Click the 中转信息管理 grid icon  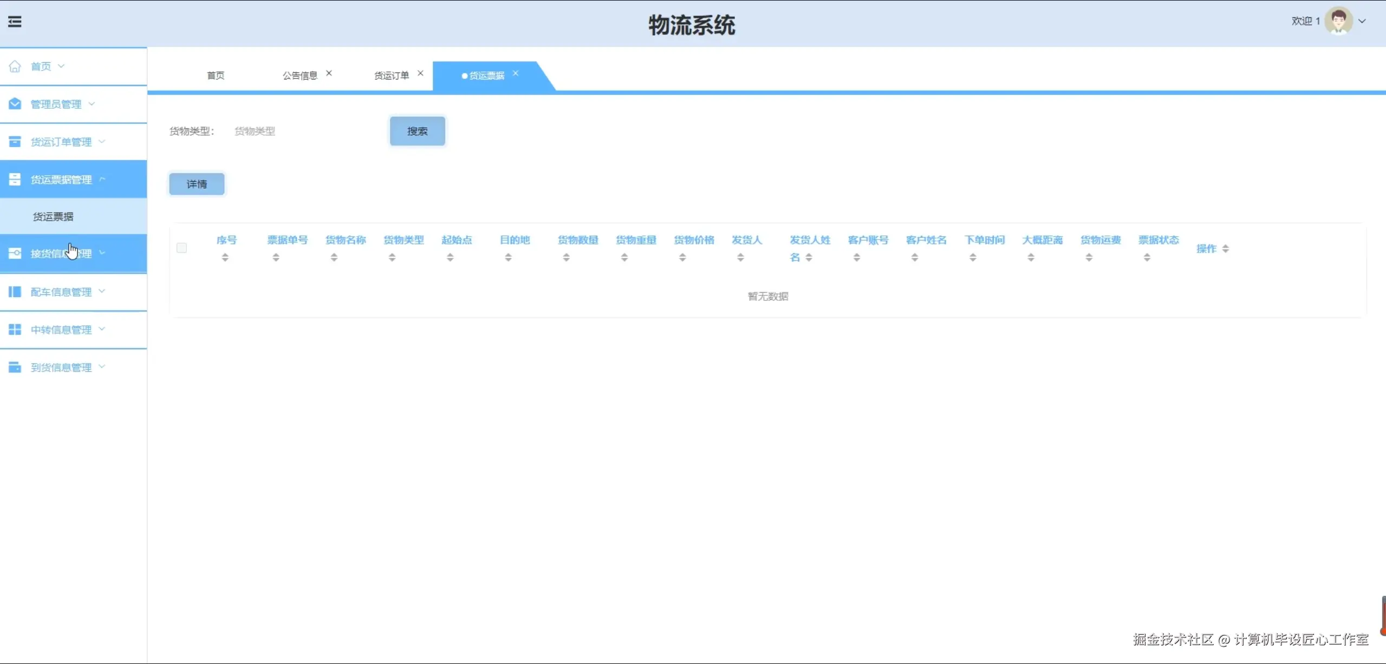pyautogui.click(x=15, y=330)
